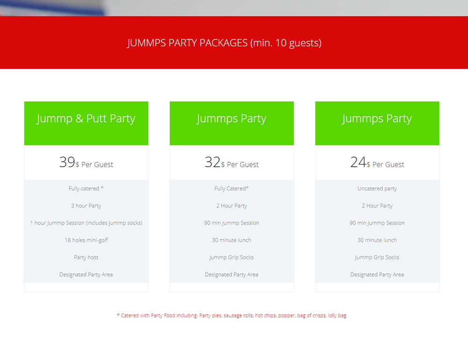
Task: Click the Jummps Party header above $24 price
Action: click(377, 119)
